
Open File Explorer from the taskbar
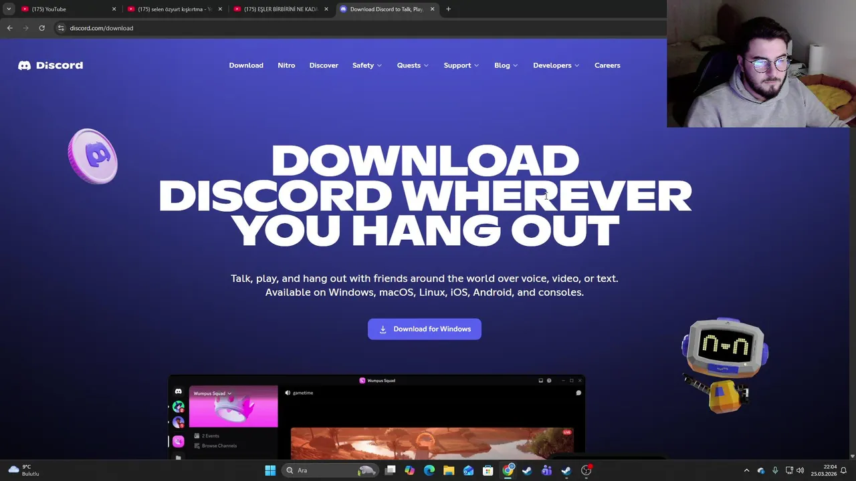click(449, 470)
